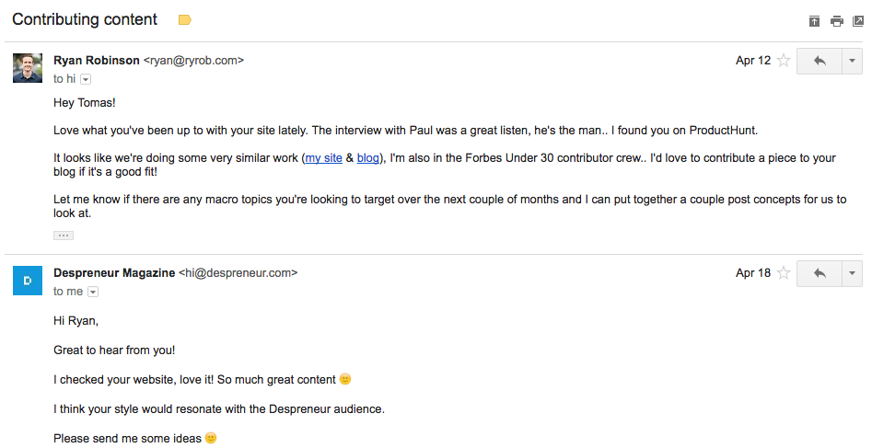This screenshot has height=448, width=872.
Task: Click the sender name Ryan Robinson
Action: point(96,61)
